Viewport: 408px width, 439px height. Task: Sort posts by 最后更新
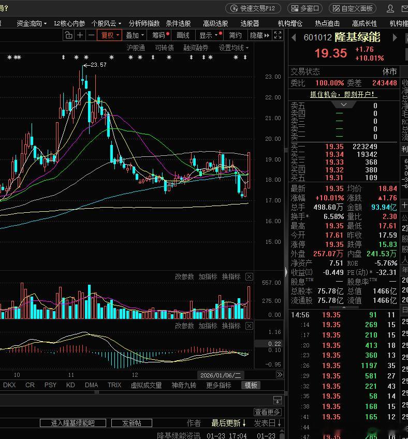point(229,423)
